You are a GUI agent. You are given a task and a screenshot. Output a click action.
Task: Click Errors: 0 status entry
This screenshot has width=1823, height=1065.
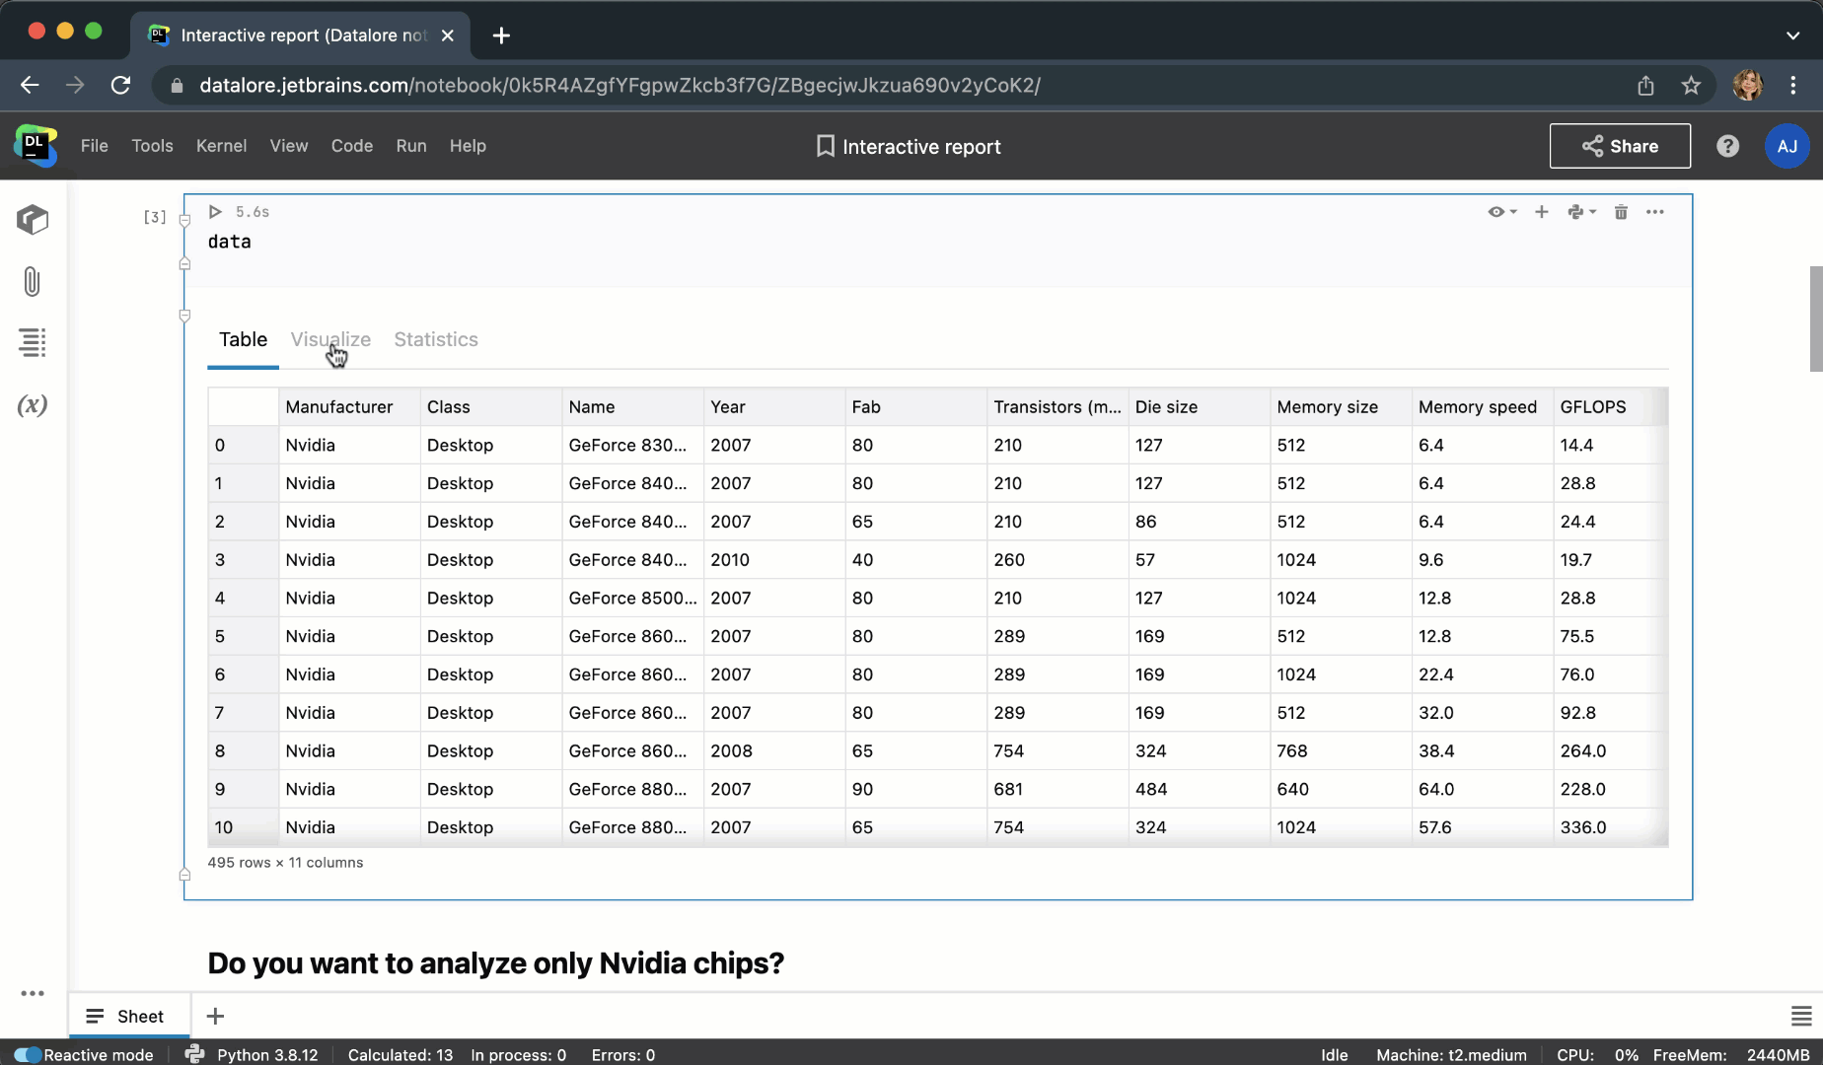click(622, 1055)
